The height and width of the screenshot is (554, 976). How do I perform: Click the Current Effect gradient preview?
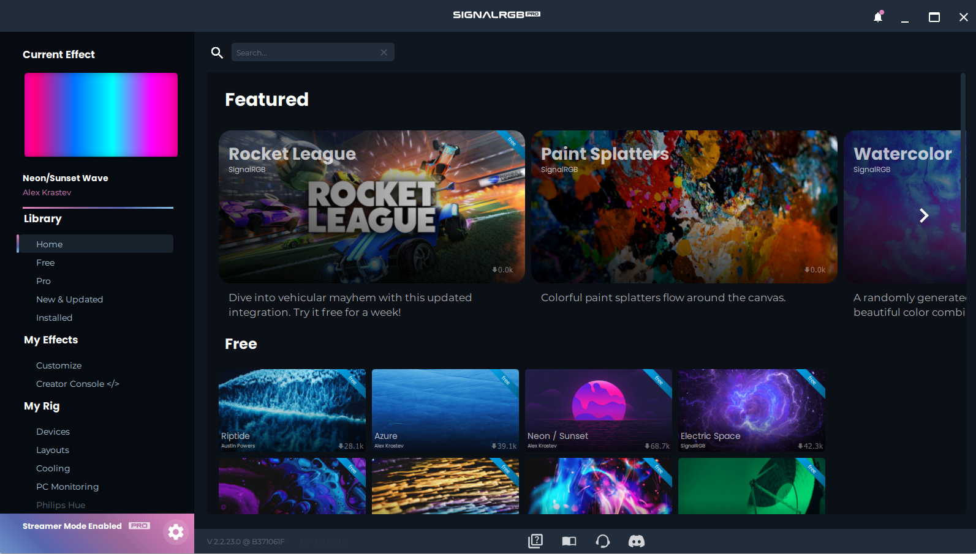(x=101, y=115)
